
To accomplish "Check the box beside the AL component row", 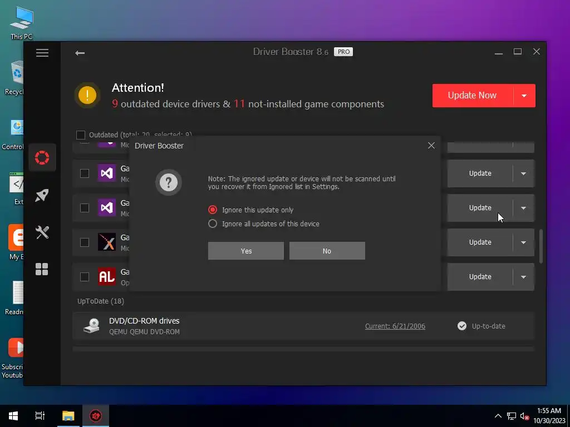I will [85, 277].
